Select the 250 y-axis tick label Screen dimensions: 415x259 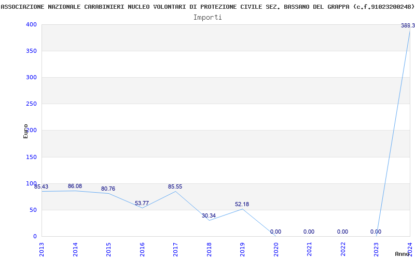tap(31, 104)
